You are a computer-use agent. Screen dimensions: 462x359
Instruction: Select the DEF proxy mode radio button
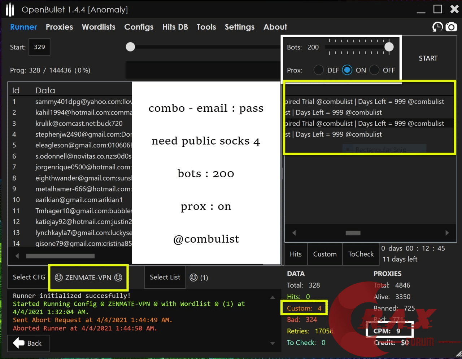[319, 70]
